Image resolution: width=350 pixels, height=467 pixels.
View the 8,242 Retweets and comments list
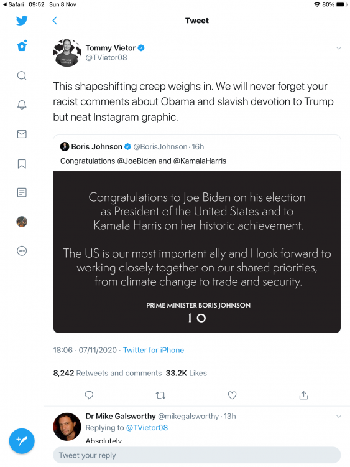[x=108, y=373]
